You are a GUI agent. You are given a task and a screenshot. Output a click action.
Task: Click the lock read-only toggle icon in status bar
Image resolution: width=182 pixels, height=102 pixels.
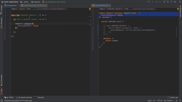pyautogui.click(x=176, y=101)
